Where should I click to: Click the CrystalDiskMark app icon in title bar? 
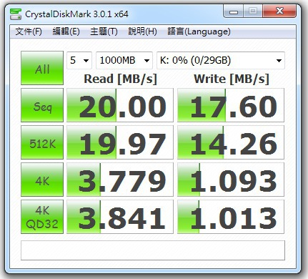tap(16, 14)
